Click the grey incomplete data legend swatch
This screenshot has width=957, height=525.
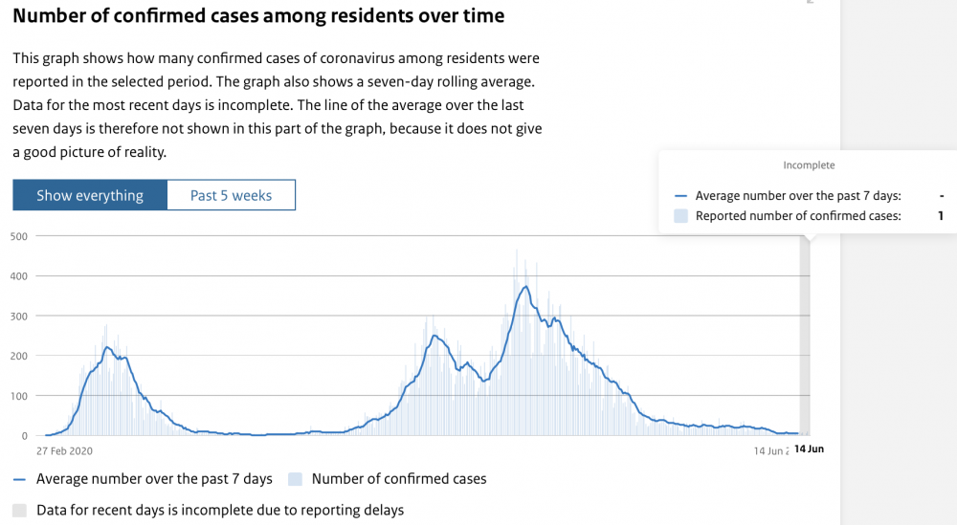point(19,511)
